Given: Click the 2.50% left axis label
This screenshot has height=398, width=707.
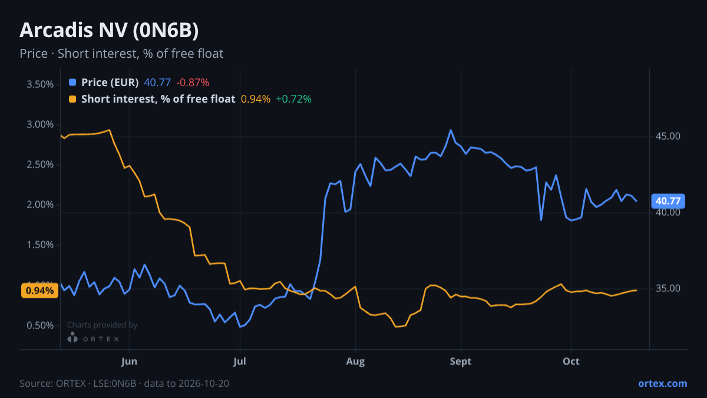Looking at the screenshot, I should click(x=40, y=165).
